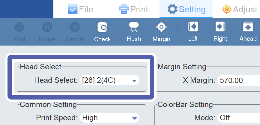This screenshot has width=260, height=125.
Task: Go to the Adjust tab
Action: (240, 9)
